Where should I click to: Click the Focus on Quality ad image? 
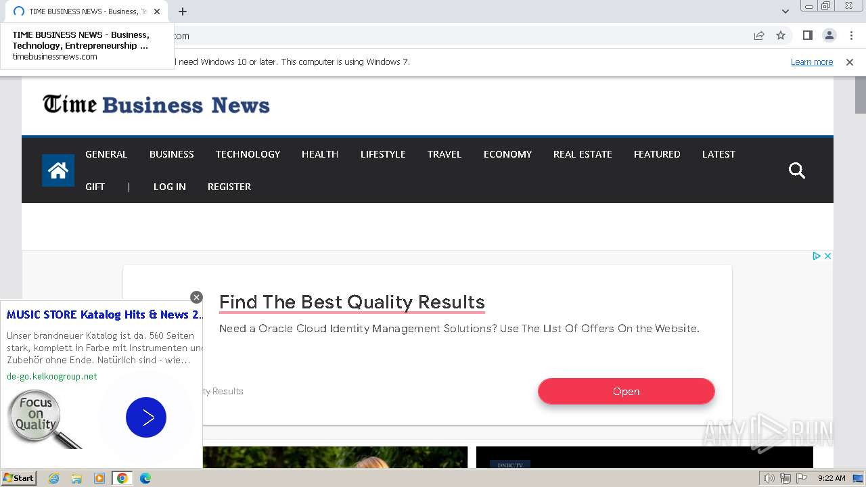click(x=45, y=419)
